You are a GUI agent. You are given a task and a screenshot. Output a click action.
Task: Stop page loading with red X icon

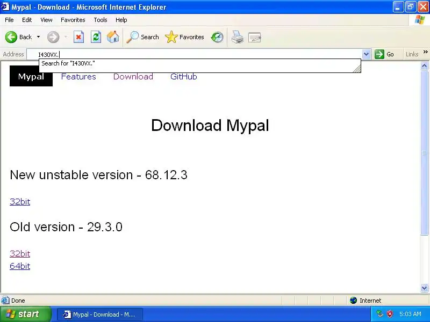click(x=78, y=37)
